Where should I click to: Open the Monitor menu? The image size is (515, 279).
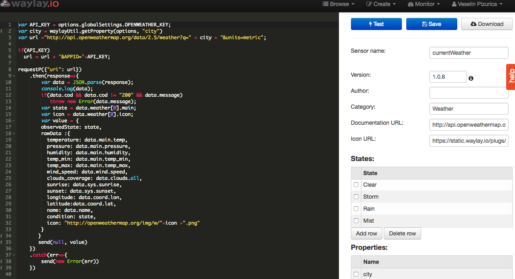tap(424, 4)
